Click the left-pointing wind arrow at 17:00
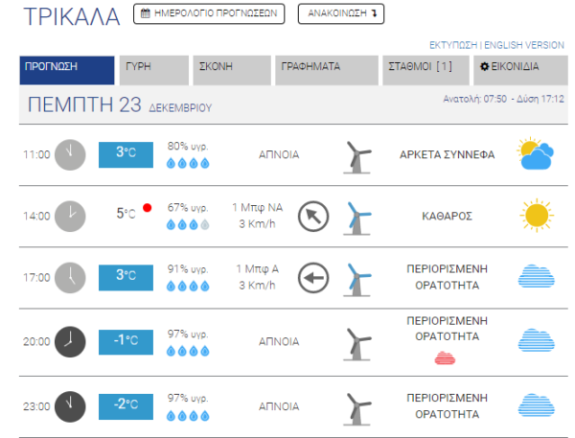This screenshot has height=438, width=575. pyautogui.click(x=313, y=278)
